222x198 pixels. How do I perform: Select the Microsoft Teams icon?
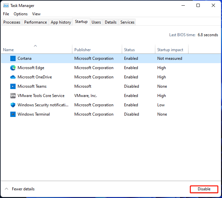[13, 86]
